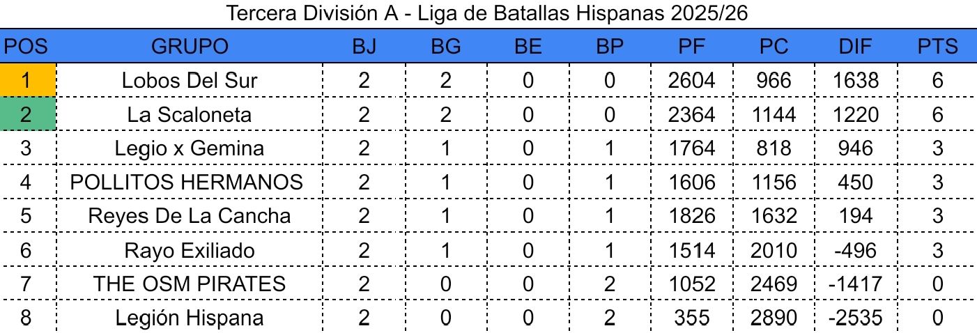This screenshot has height=333, width=977.
Task: Select the BG column header
Action: pyautogui.click(x=446, y=46)
